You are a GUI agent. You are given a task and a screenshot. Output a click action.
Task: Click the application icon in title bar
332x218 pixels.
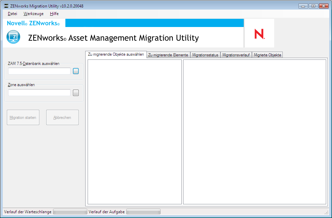(6, 6)
